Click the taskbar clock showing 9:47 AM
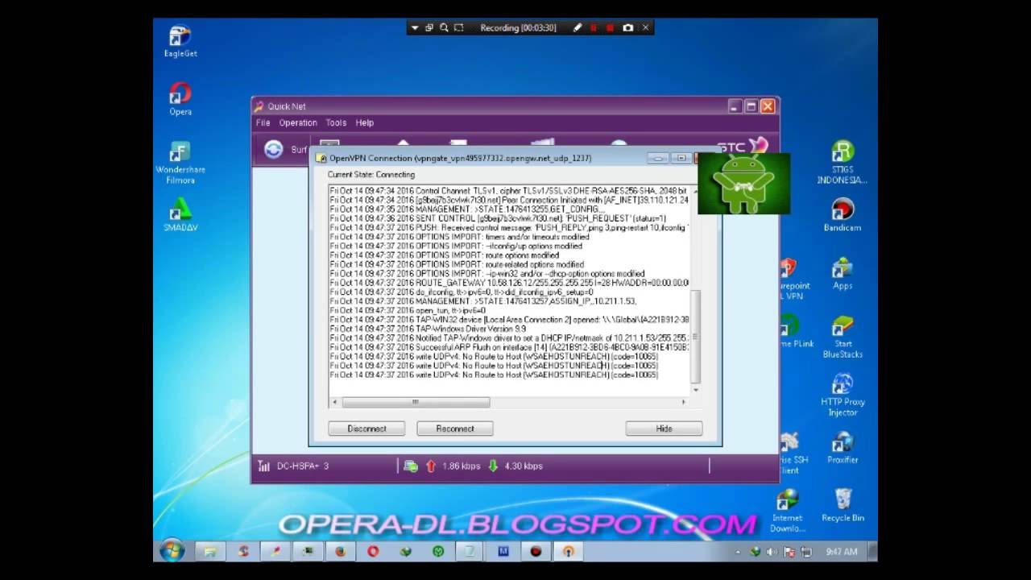The image size is (1031, 580). (x=841, y=552)
